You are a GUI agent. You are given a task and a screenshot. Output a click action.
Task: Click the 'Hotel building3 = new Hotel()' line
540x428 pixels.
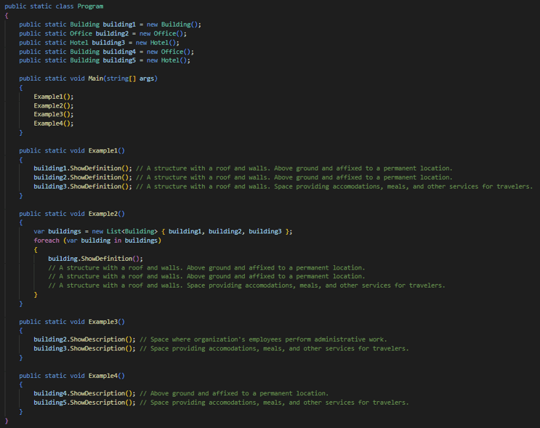click(99, 43)
